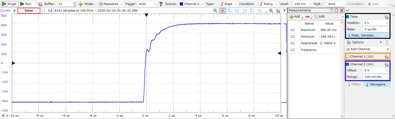Add a measurement with the Add button
395x119 pixels.
[x=295, y=17]
